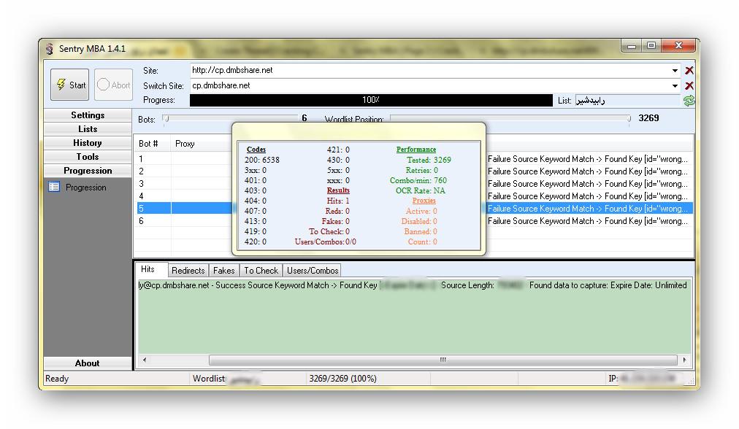
Task: Click the hit entry for cp.dmbshare.net
Action: pyautogui.click(x=413, y=285)
